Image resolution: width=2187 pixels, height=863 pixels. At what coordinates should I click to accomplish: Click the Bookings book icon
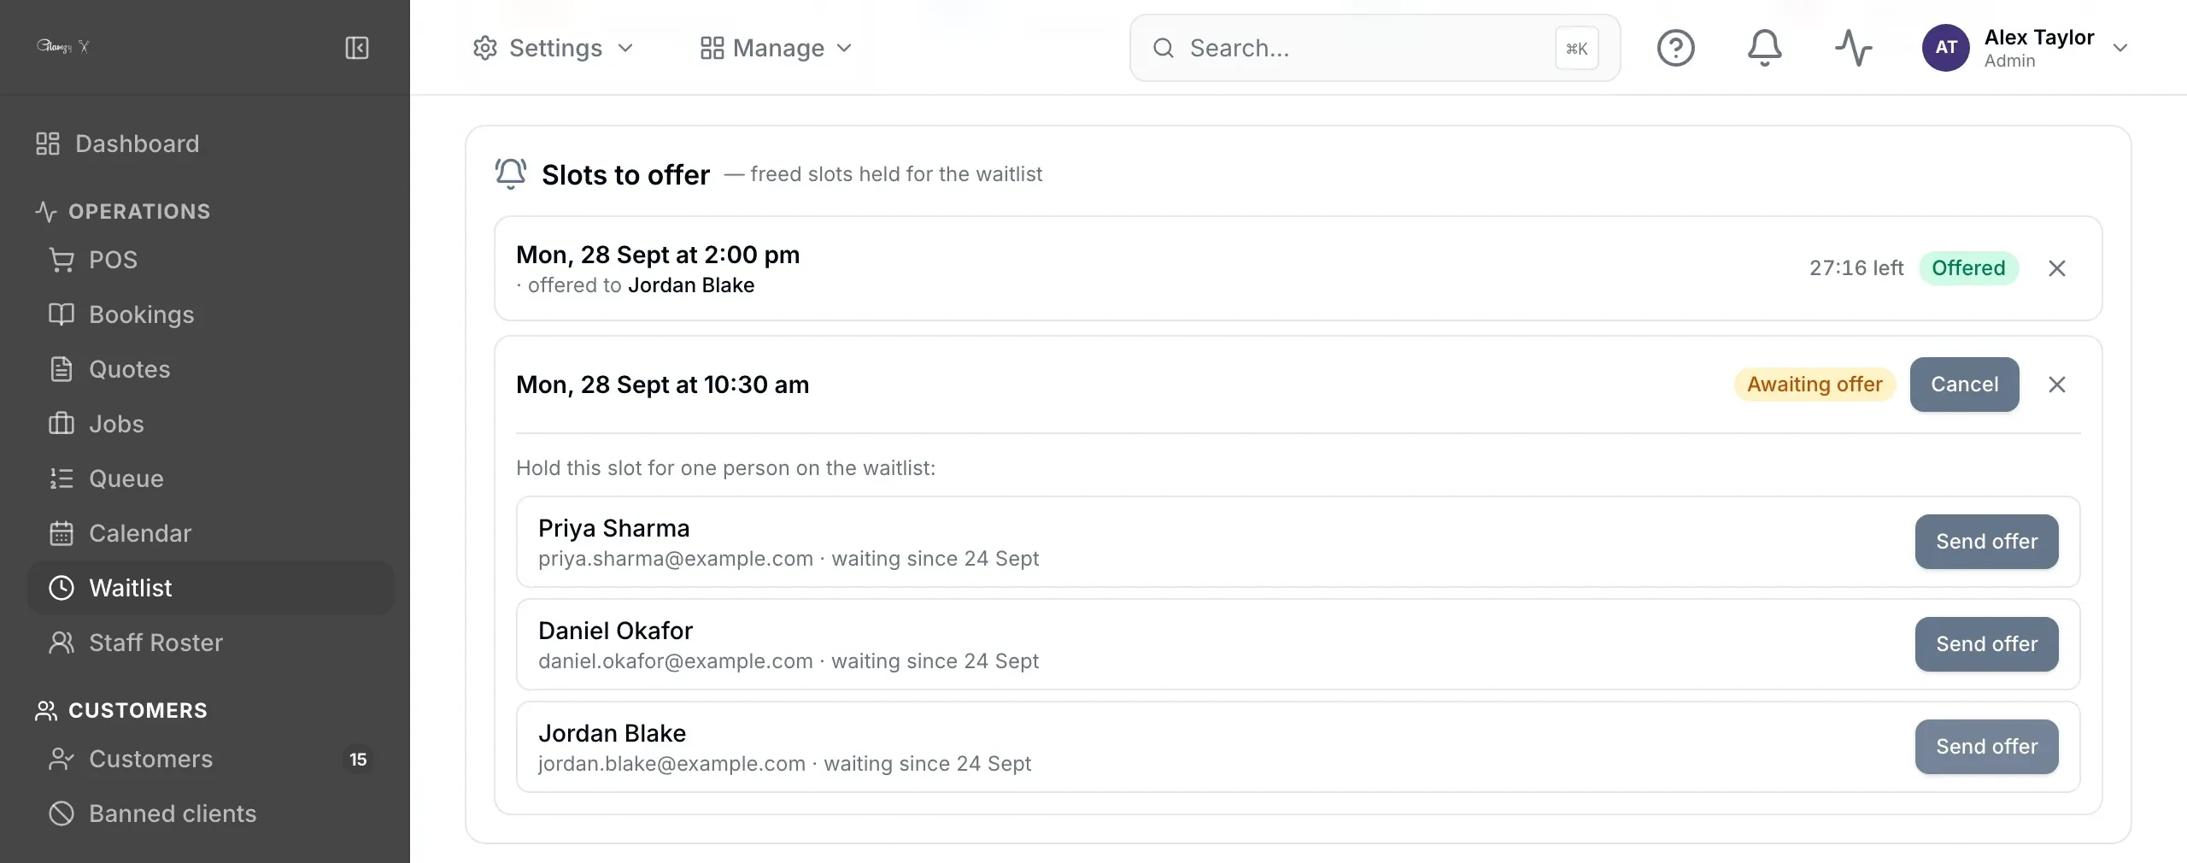pyautogui.click(x=62, y=314)
